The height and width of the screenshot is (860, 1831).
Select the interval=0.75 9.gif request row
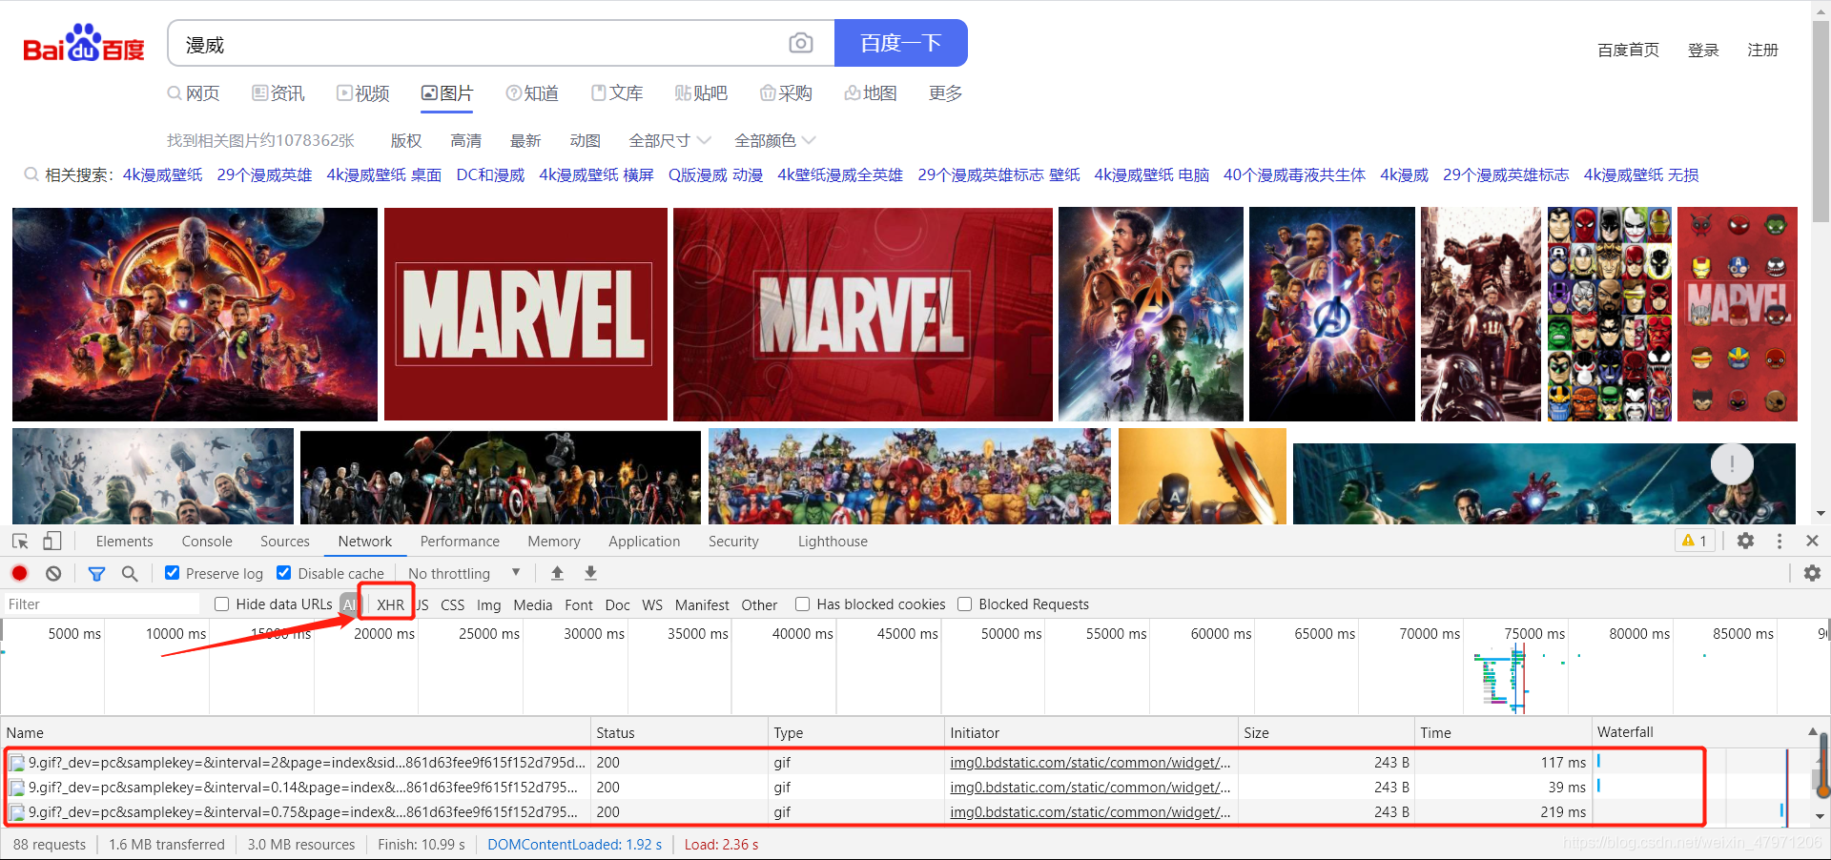pyautogui.click(x=797, y=812)
